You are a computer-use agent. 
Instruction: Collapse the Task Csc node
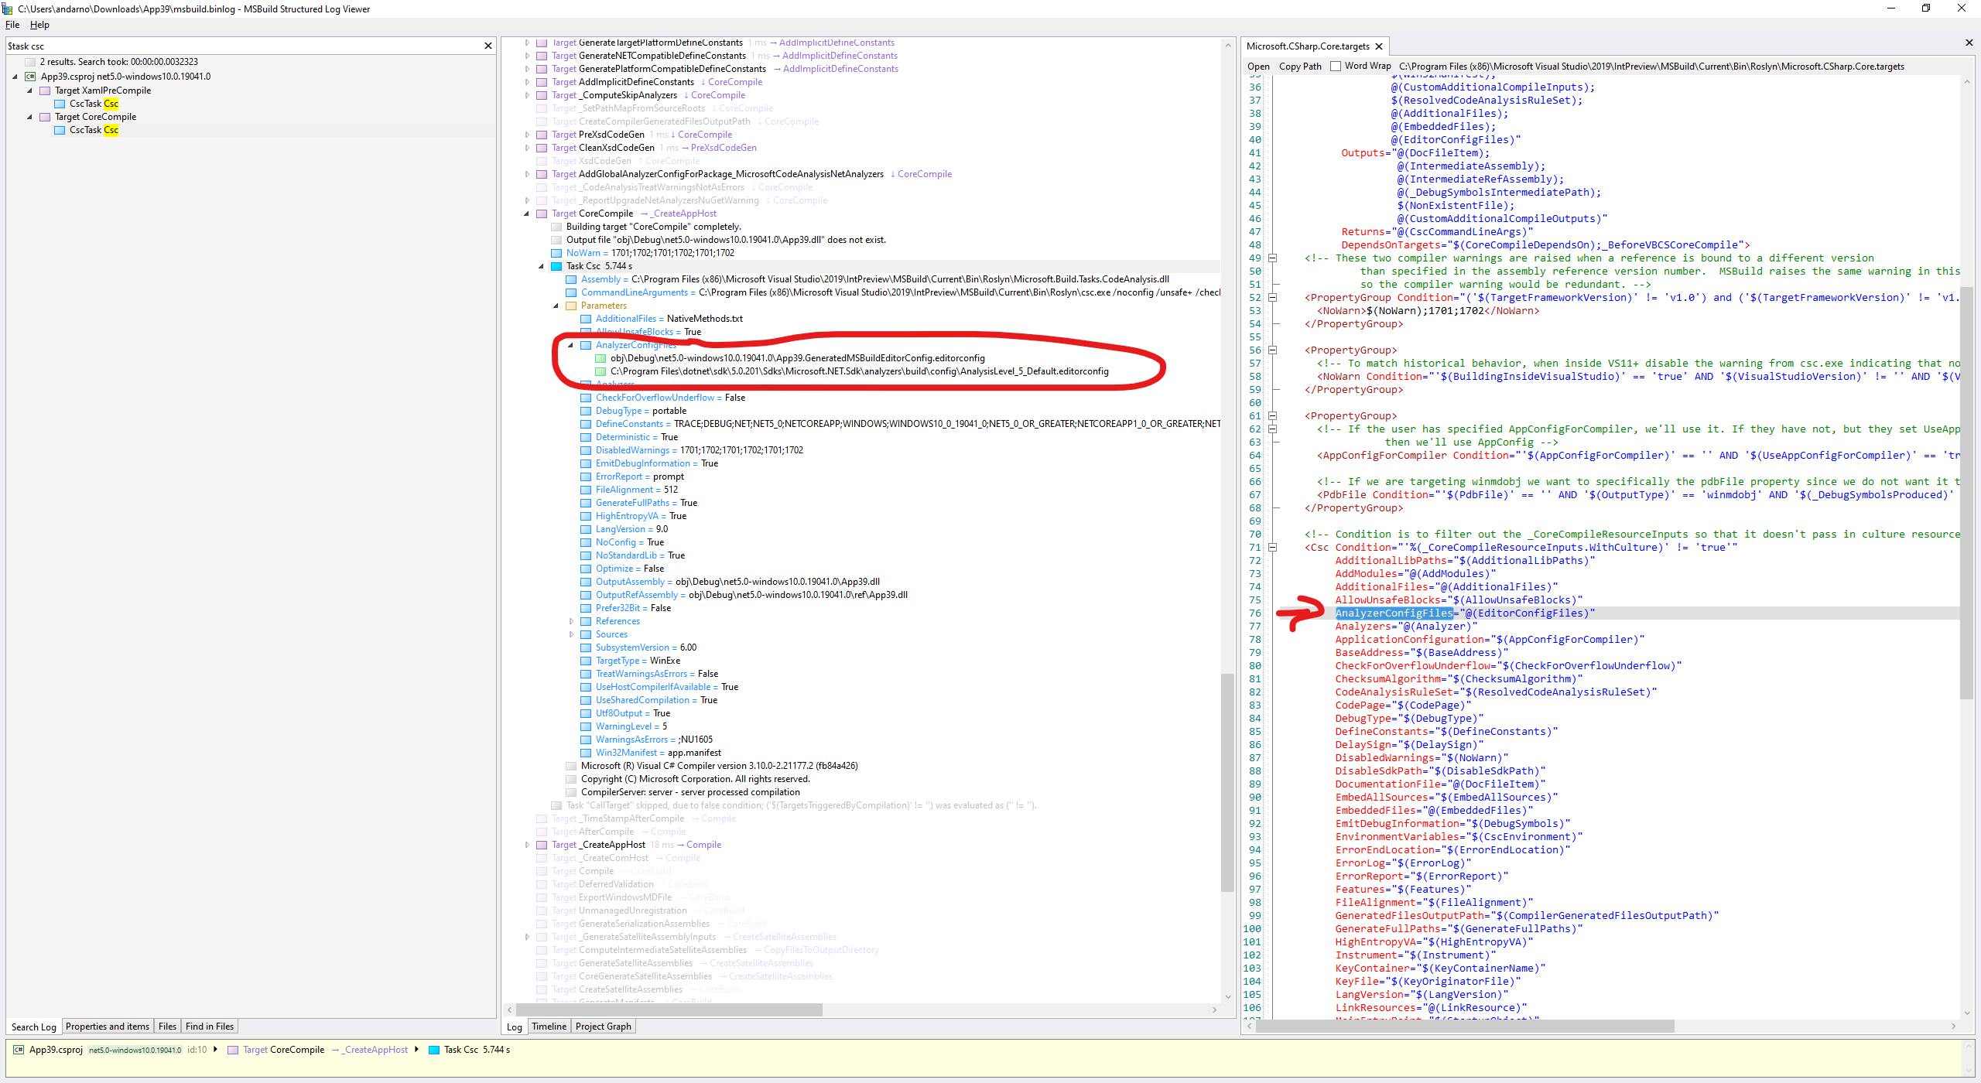(x=542, y=266)
